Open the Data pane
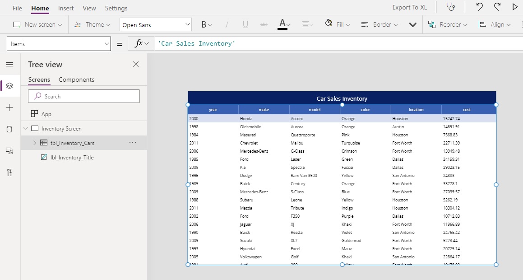 tap(9, 129)
